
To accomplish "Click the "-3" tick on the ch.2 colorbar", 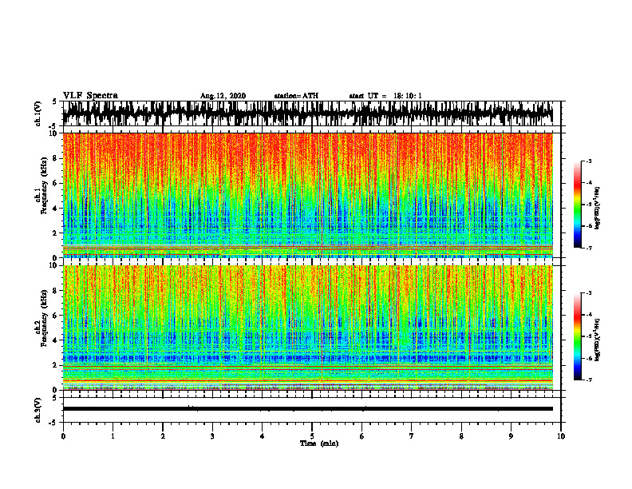I will pyautogui.click(x=589, y=293).
